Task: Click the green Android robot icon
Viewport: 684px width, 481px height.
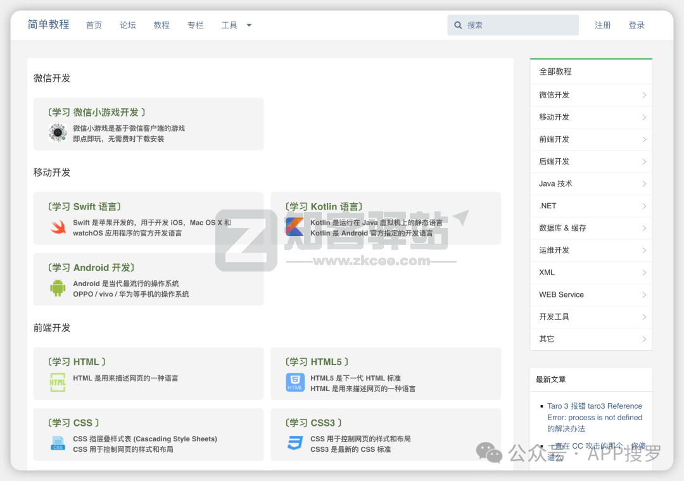Action: tap(58, 288)
